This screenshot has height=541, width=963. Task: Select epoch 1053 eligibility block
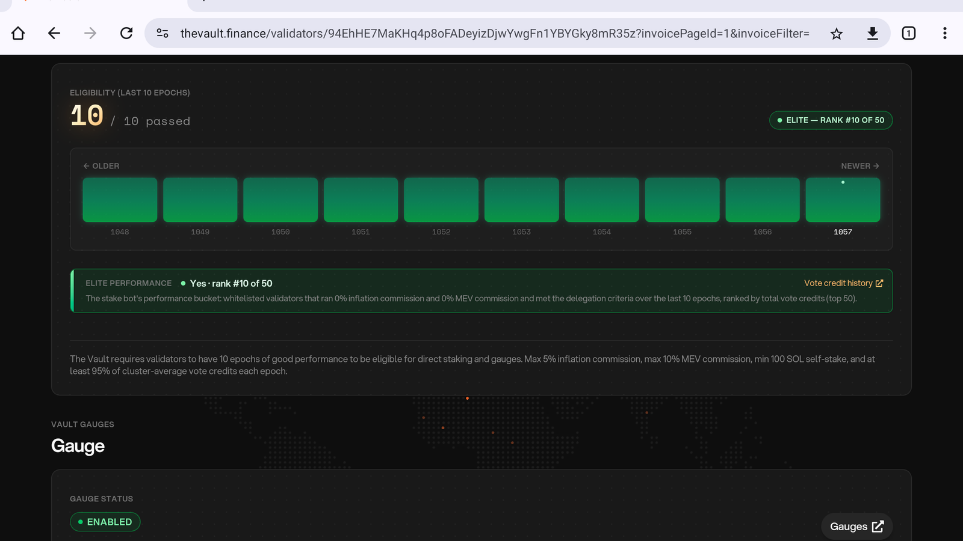coord(522,200)
